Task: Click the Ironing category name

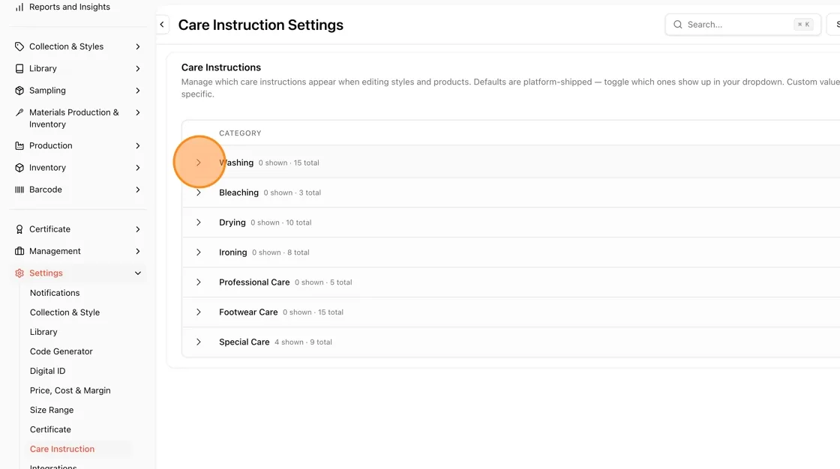Action: click(233, 252)
